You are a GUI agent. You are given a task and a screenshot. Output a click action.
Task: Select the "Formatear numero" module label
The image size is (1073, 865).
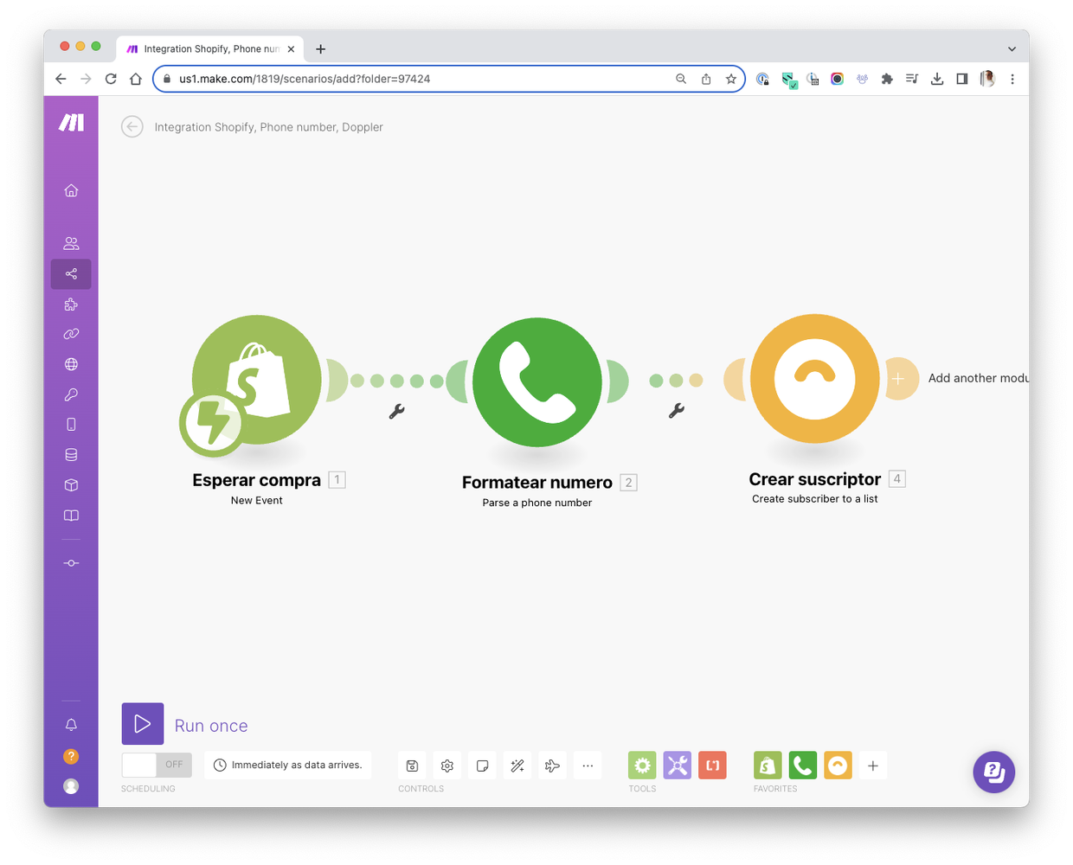click(x=536, y=483)
